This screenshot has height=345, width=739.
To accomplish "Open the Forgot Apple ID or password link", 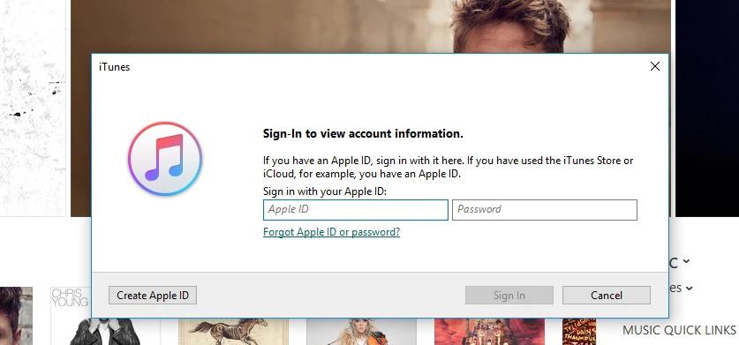I will [331, 232].
